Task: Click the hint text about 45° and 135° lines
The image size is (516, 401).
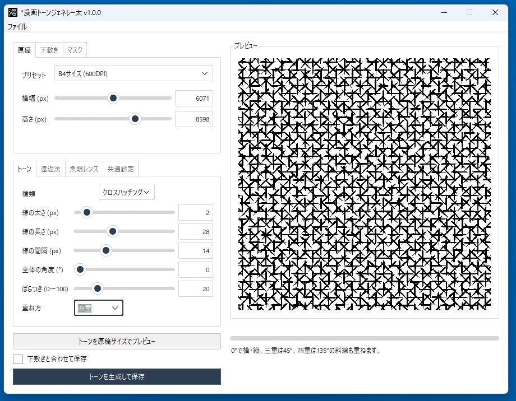Action: pos(306,351)
